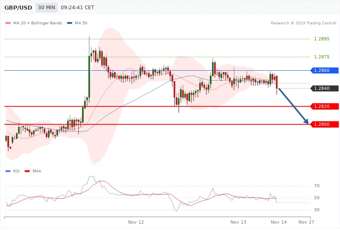
Task: Open the 30 MIN timeframe selector
Action: tap(46, 8)
